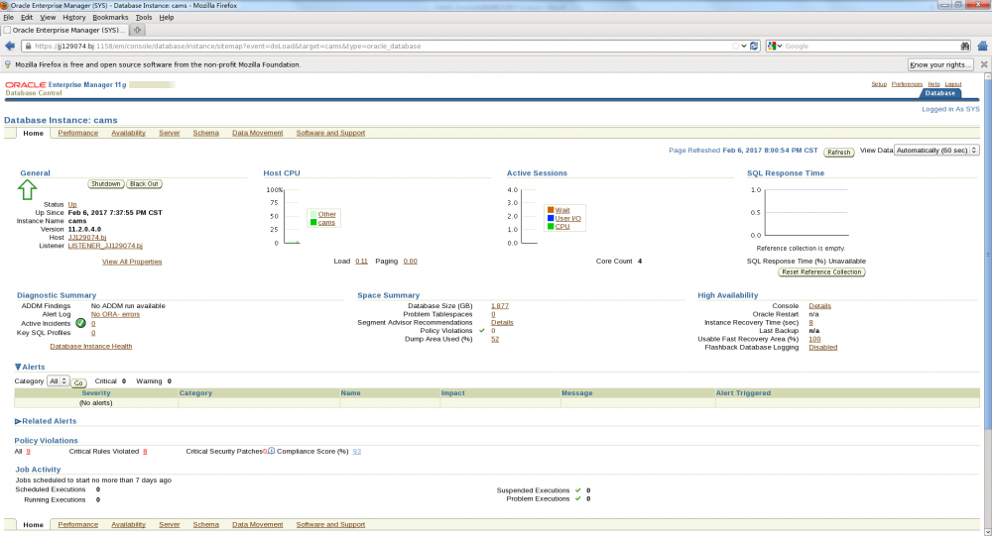Click in the Google search field

[871, 46]
